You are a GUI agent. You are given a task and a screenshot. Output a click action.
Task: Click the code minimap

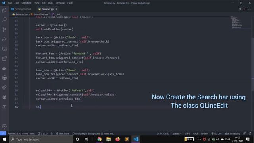(241, 23)
